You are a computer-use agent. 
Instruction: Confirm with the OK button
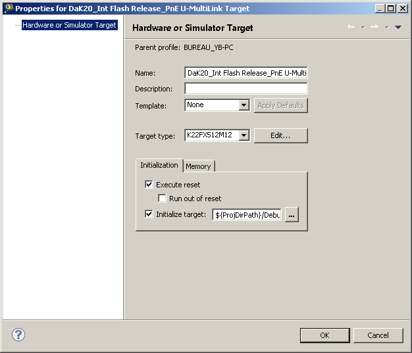(324, 335)
